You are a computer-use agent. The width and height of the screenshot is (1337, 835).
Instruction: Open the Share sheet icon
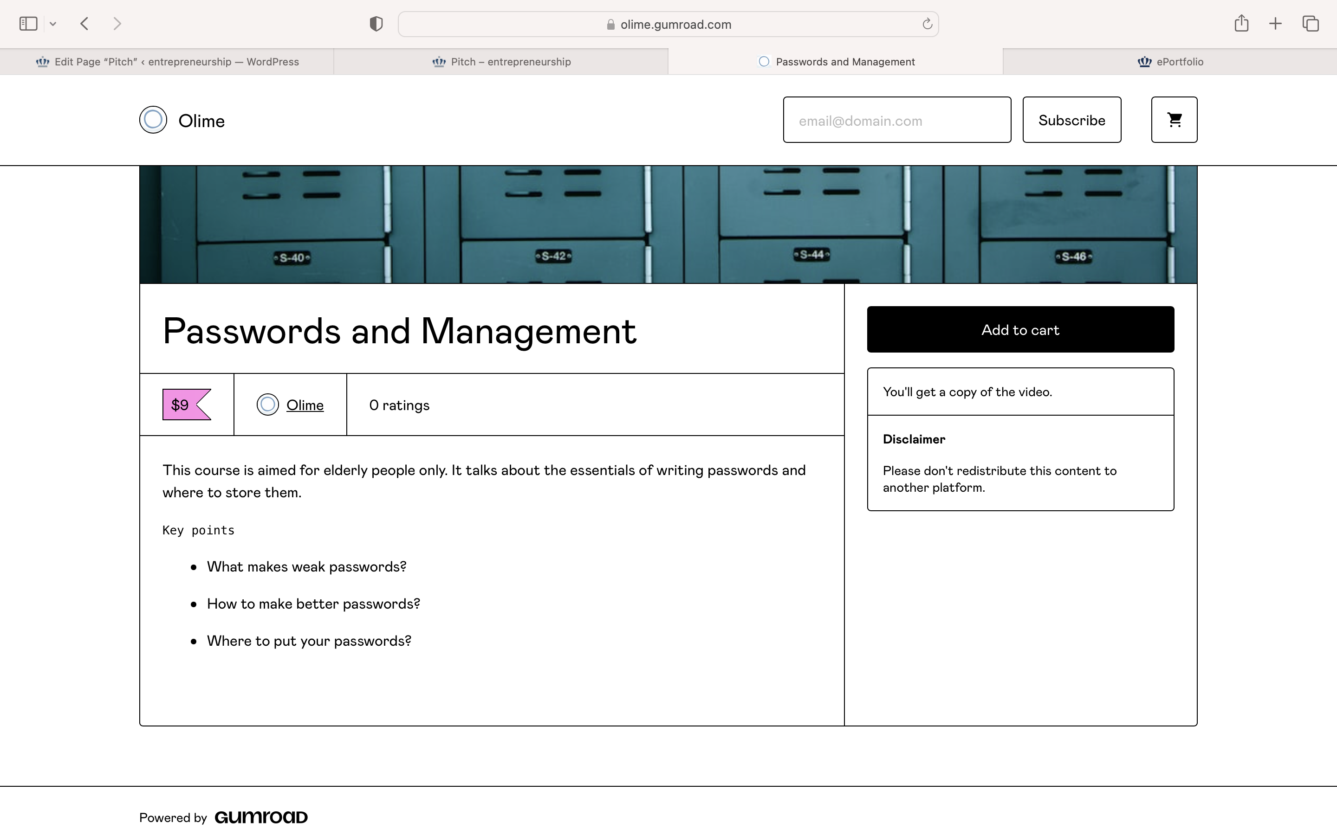point(1241,23)
